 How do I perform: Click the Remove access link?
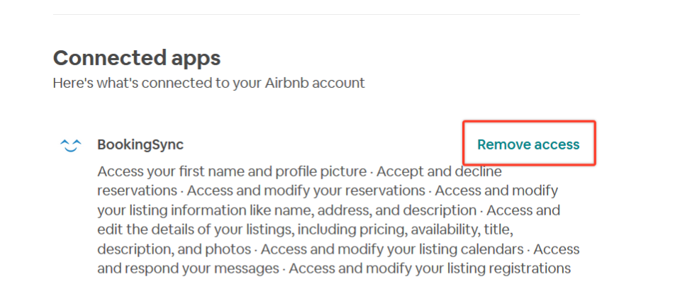[528, 144]
